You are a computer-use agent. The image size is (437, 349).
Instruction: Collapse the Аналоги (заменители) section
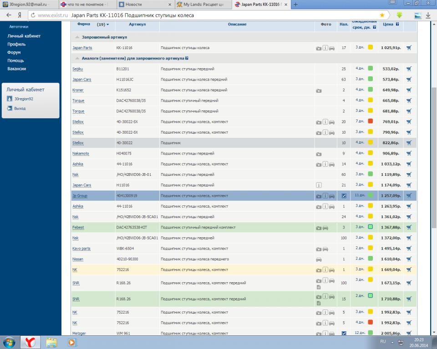point(77,58)
